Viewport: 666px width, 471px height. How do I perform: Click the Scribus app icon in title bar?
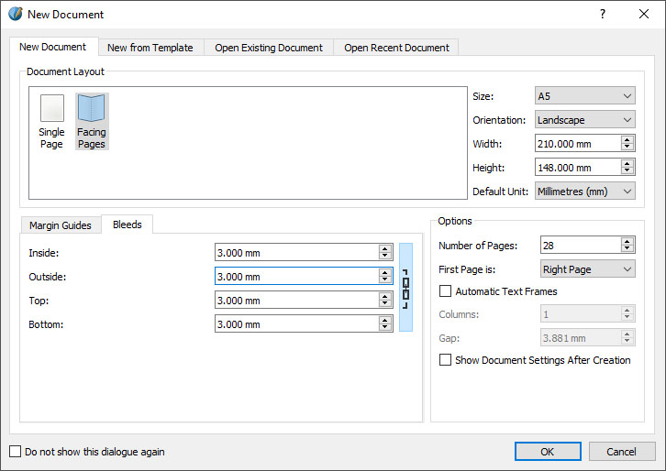pyautogui.click(x=15, y=14)
